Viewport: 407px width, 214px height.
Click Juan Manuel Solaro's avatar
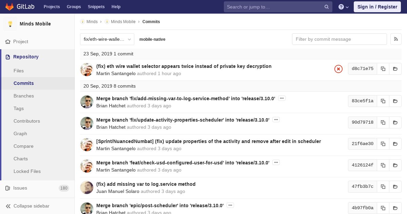(87, 188)
